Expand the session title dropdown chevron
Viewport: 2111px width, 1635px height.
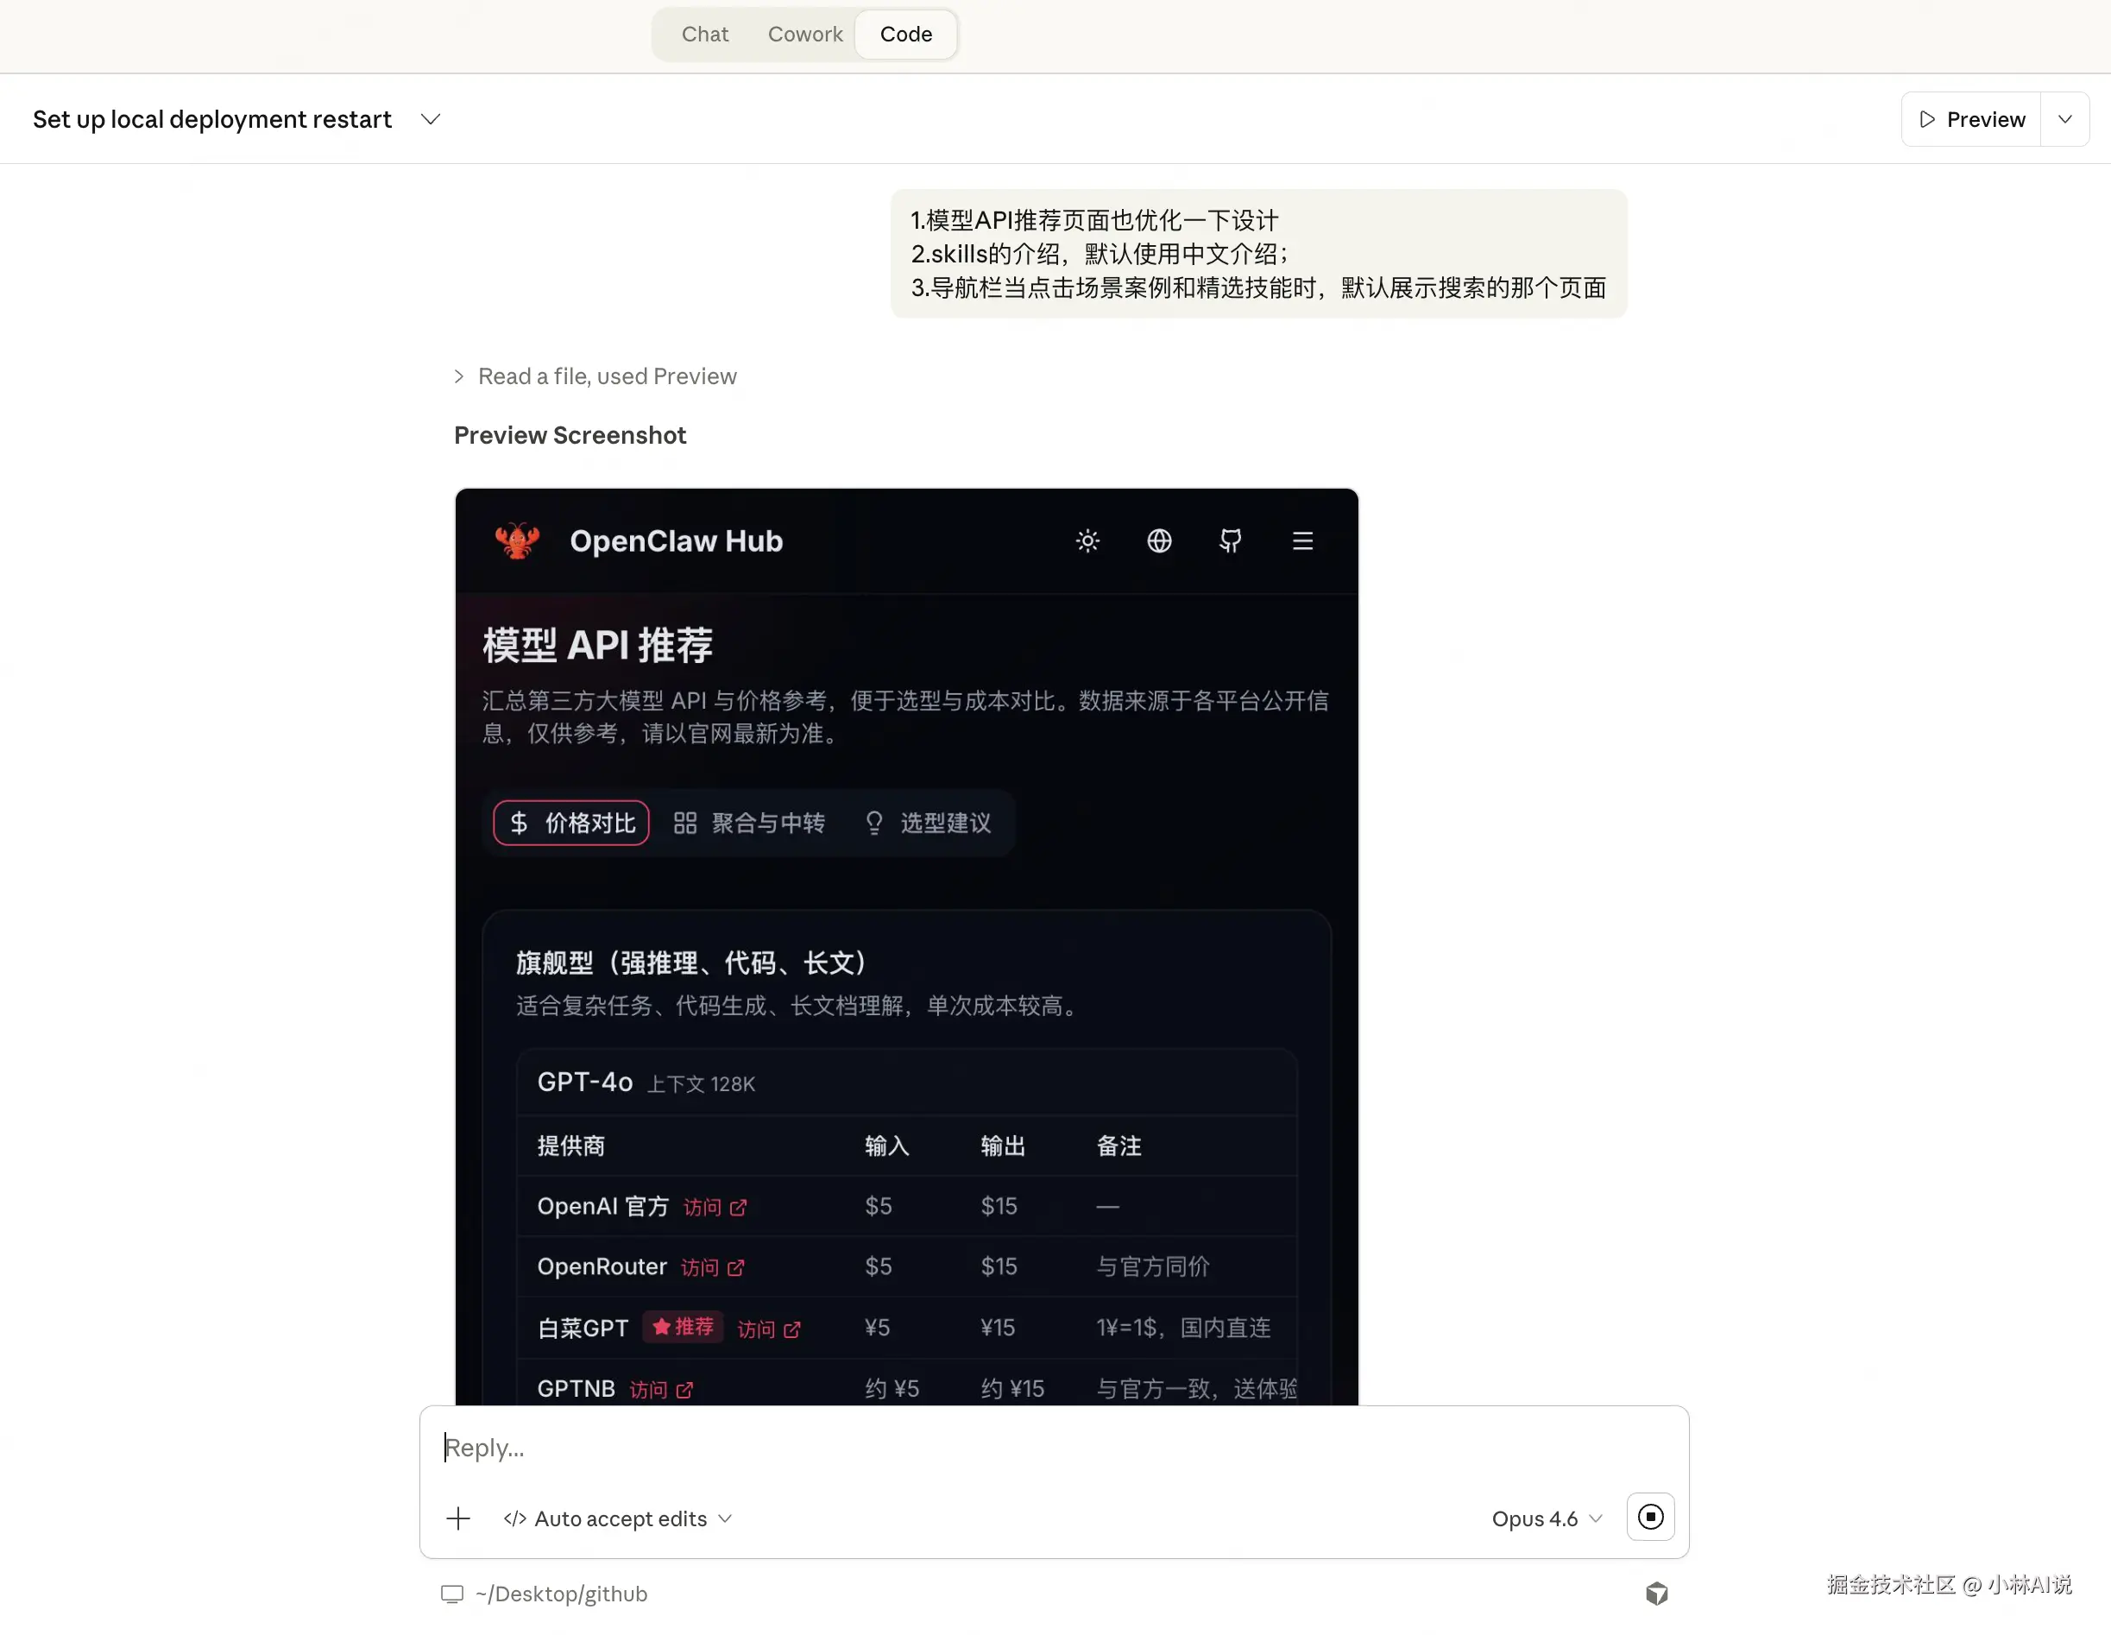(432, 119)
